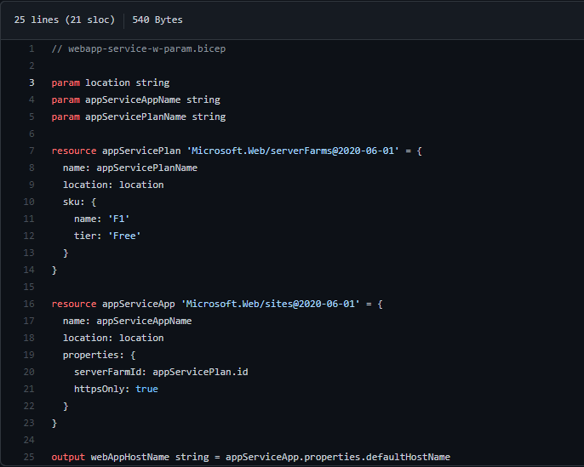
Task: Click the 'true' value of httpsOnly
Action: [146, 389]
